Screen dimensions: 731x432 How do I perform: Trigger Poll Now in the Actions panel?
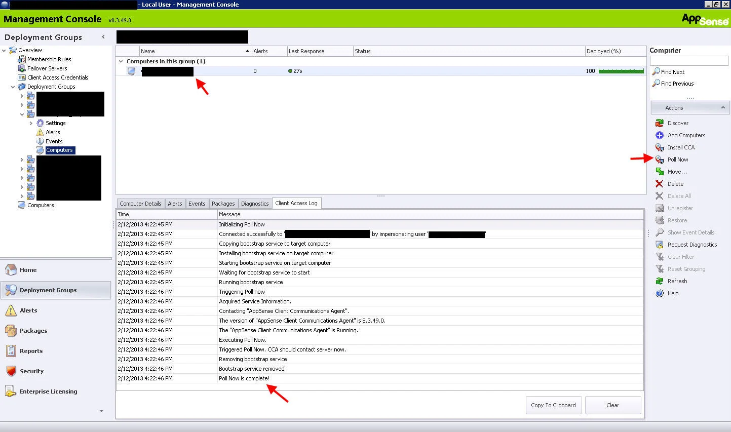678,160
